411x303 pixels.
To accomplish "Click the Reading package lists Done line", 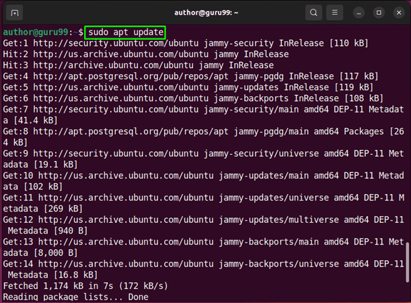I will tap(75, 296).
